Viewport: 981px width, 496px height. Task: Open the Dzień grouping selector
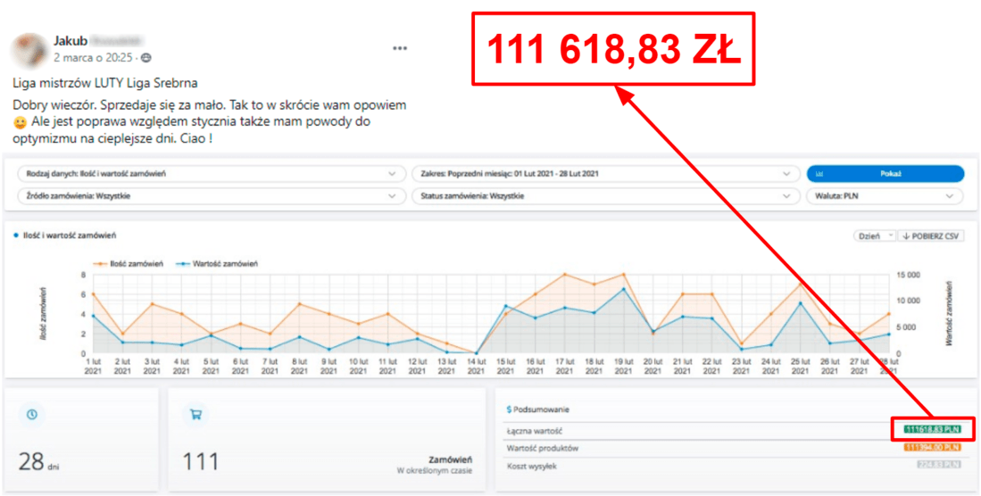pyautogui.click(x=874, y=236)
